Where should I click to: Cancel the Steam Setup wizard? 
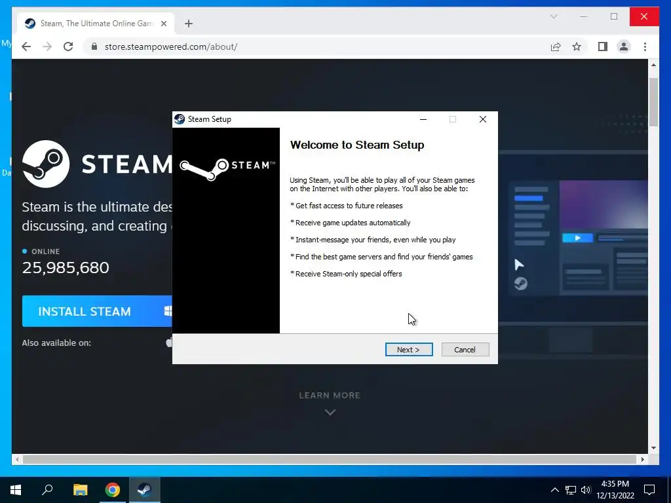[x=465, y=350]
